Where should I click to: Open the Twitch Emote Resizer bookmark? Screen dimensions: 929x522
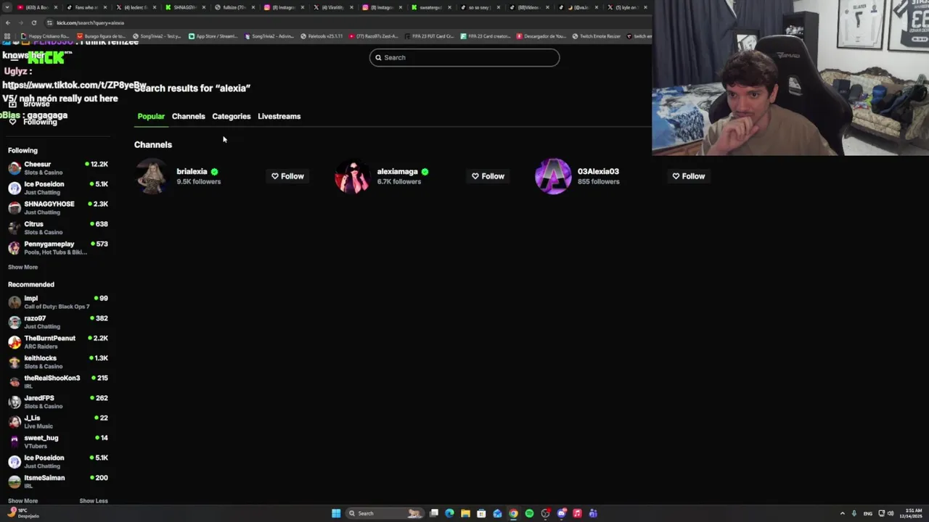point(596,36)
